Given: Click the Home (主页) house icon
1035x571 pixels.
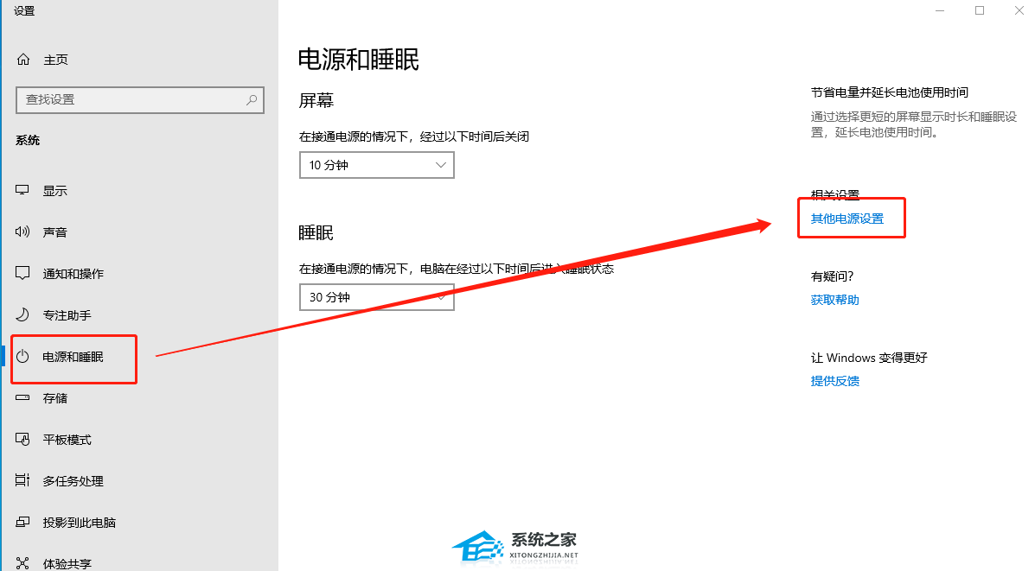Looking at the screenshot, I should (x=23, y=60).
